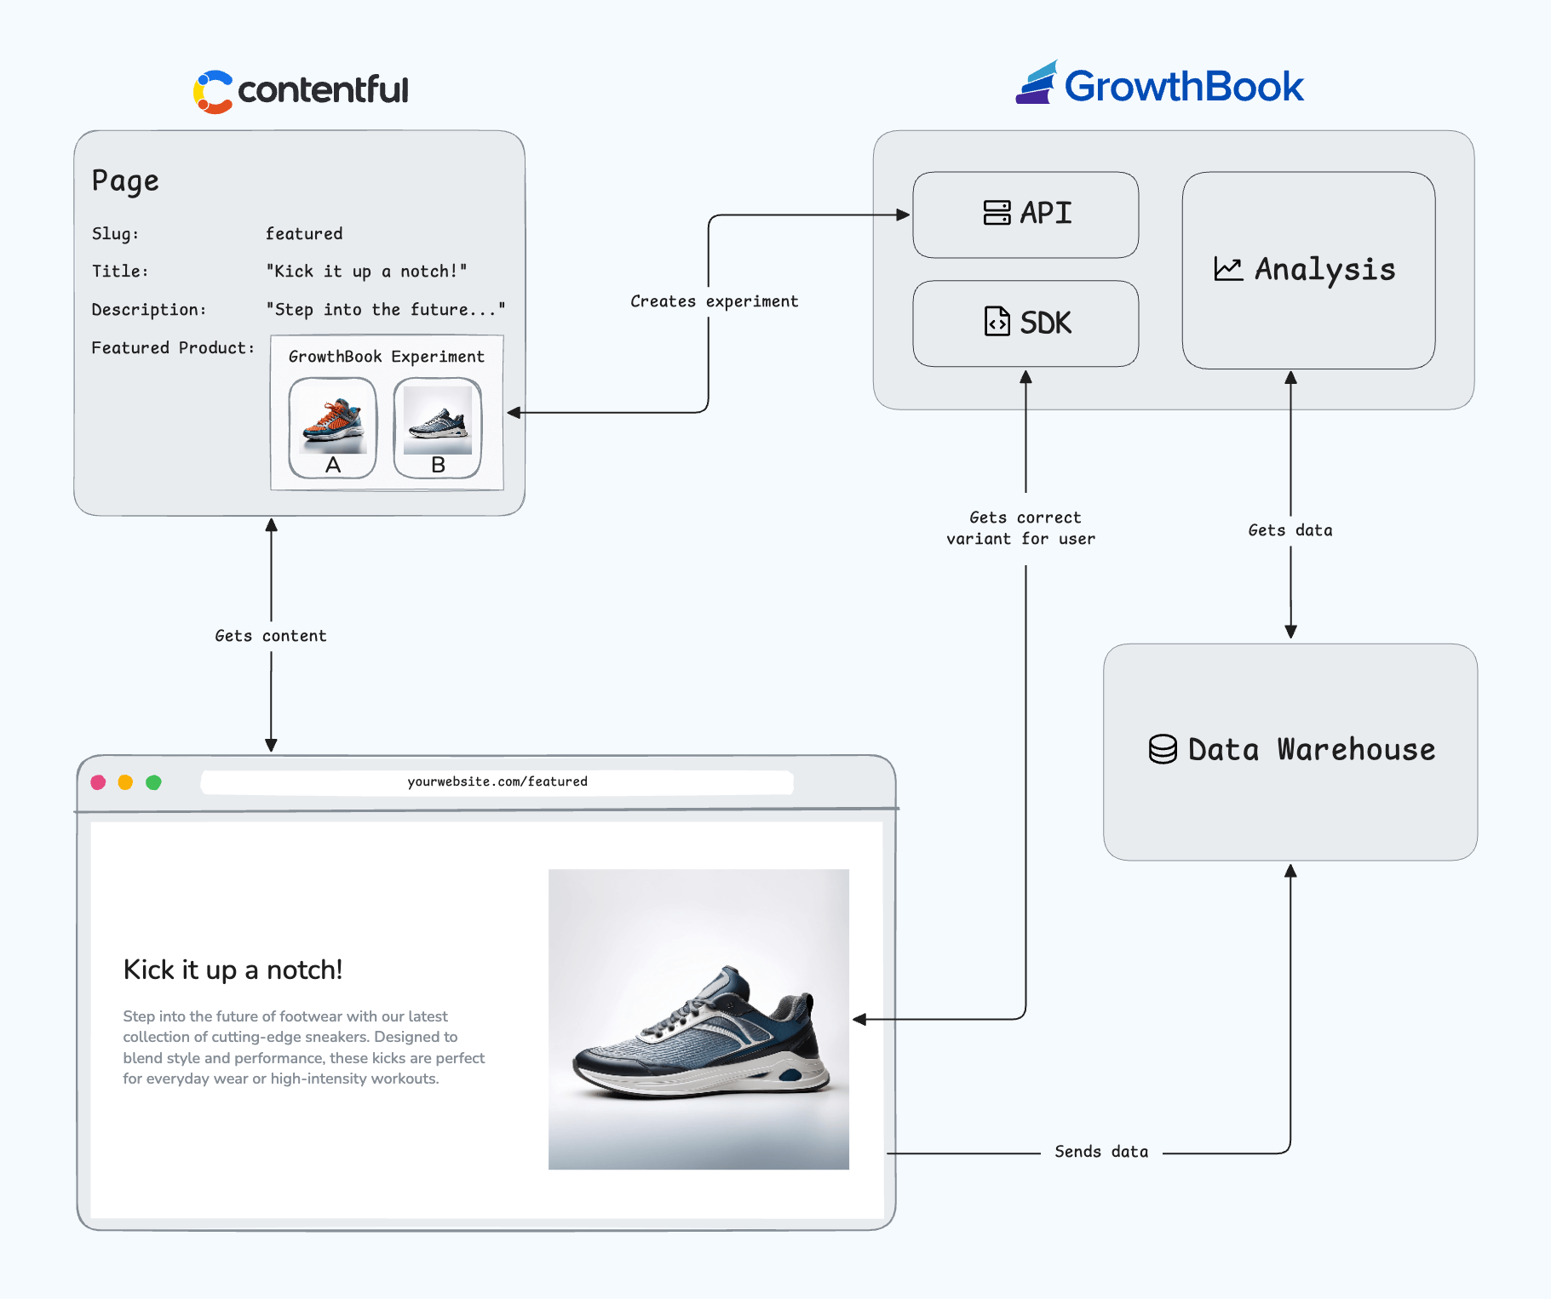Click the GrowthBook logo icon
Viewport: 1551px width, 1299px height.
[1037, 83]
